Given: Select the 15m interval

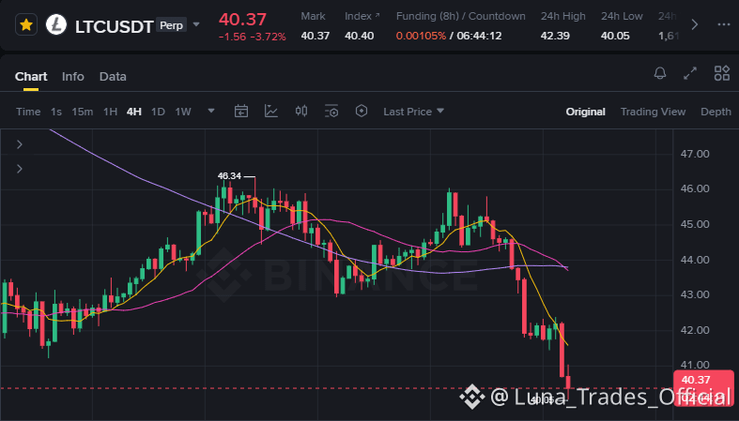Looking at the screenshot, I should point(82,112).
